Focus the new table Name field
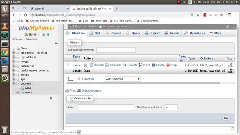240x135 pixels. pyautogui.click(x=106, y=107)
